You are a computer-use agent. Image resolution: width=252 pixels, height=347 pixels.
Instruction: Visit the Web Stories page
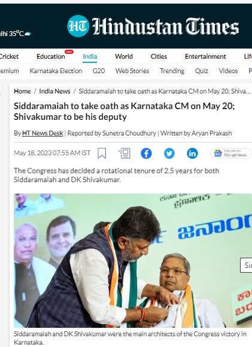pos(132,71)
